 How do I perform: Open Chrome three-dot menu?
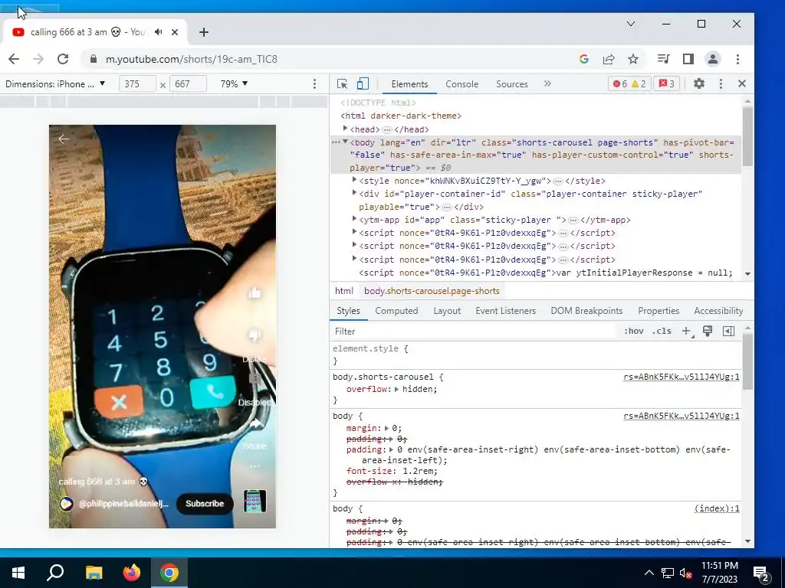(x=737, y=59)
